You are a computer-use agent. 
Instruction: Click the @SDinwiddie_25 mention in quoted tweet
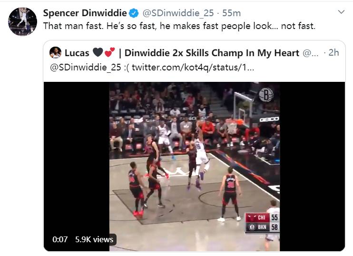(x=86, y=67)
